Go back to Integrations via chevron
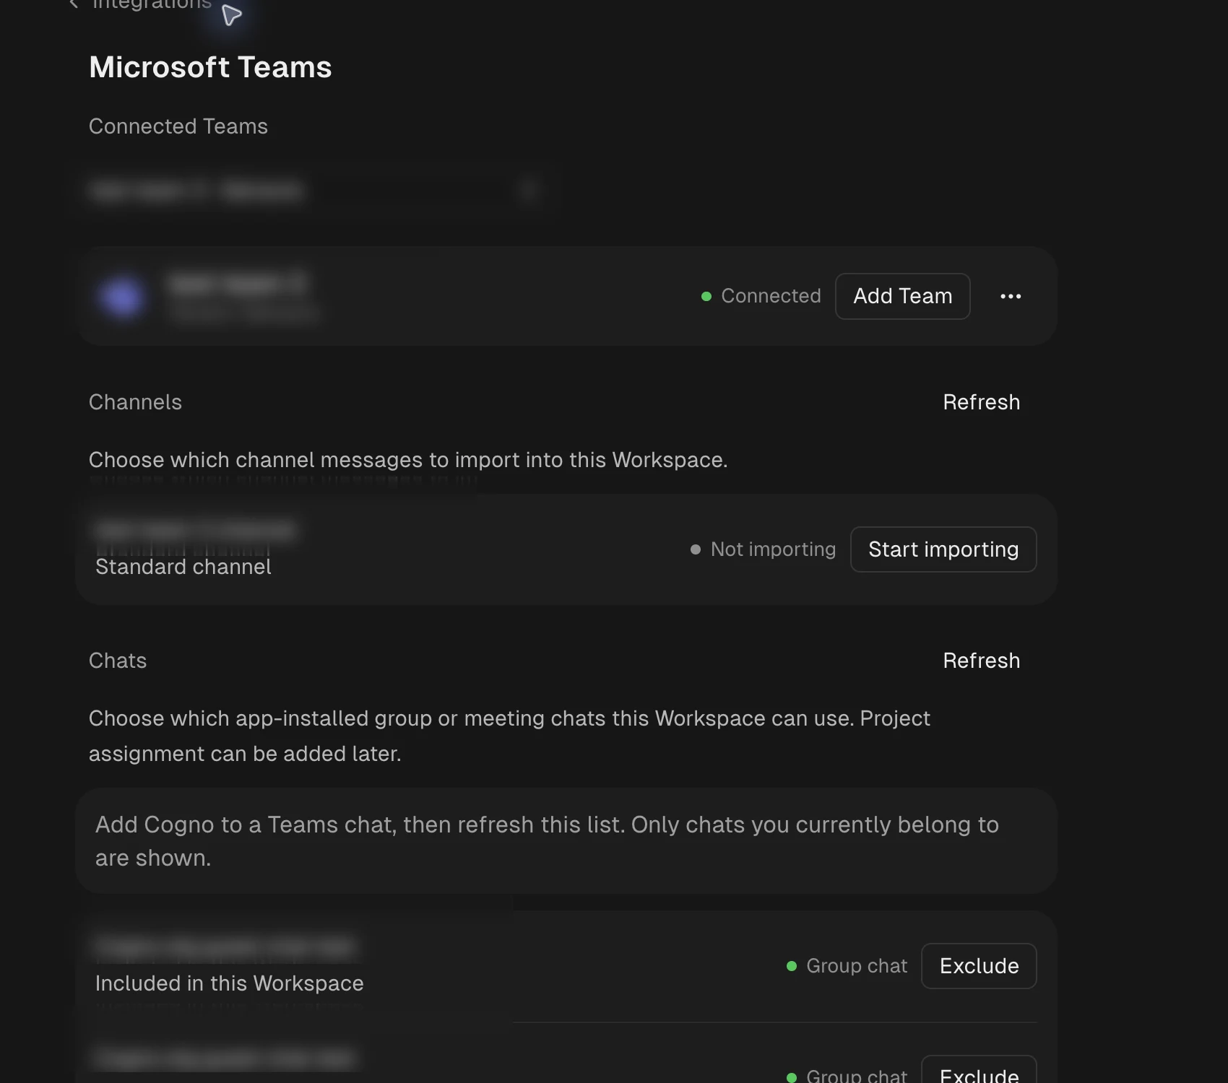The image size is (1228, 1083). [x=73, y=4]
